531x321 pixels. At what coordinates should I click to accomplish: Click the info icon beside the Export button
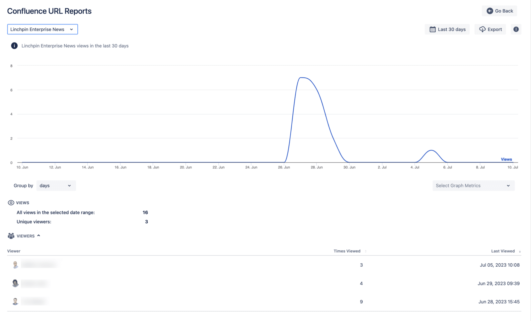(x=516, y=29)
